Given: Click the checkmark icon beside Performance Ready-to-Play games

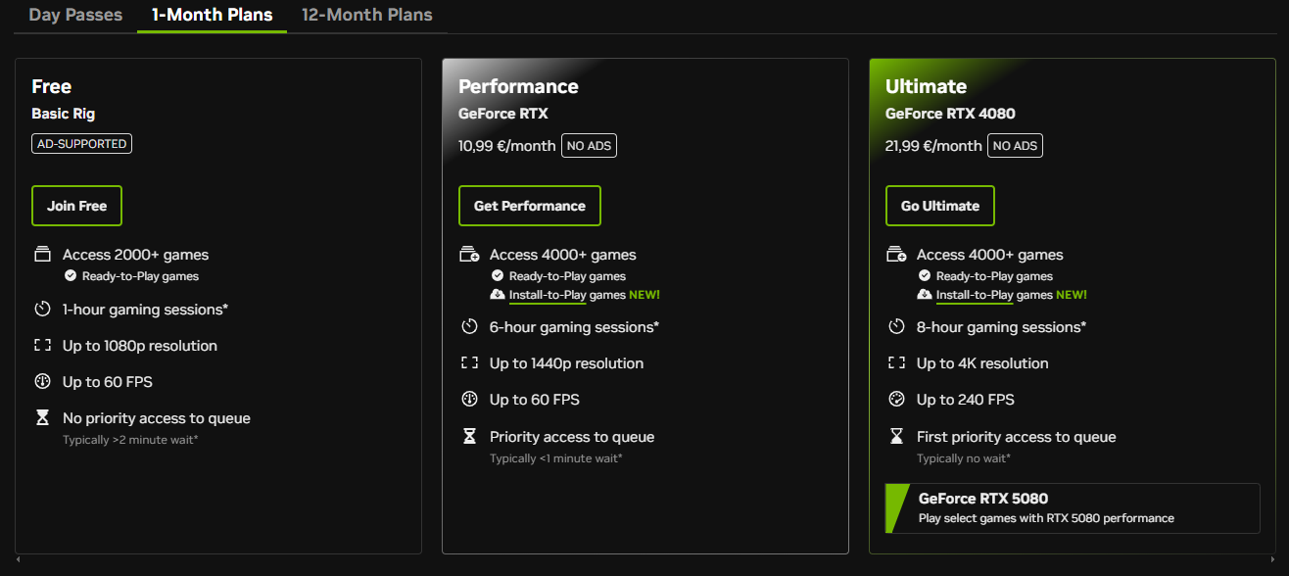Looking at the screenshot, I should pyautogui.click(x=498, y=276).
